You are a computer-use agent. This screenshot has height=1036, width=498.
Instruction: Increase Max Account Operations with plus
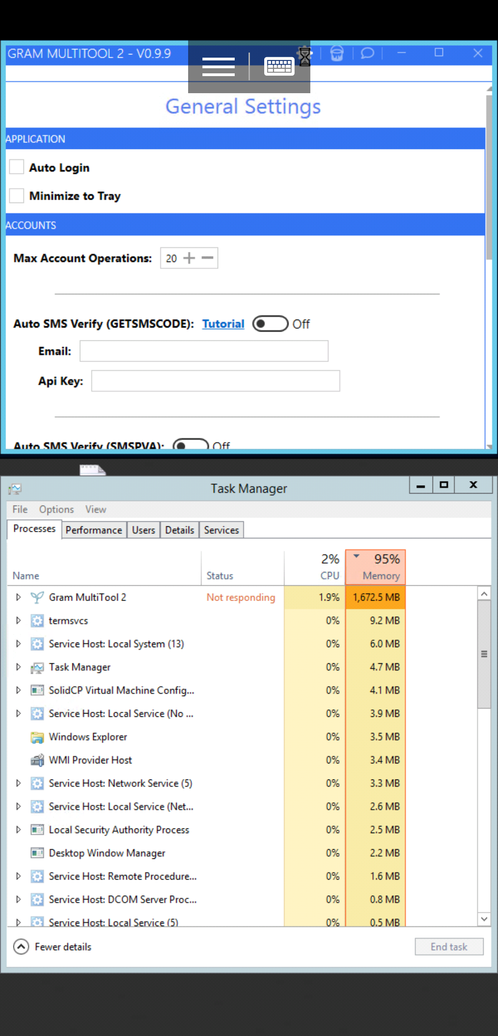point(189,258)
